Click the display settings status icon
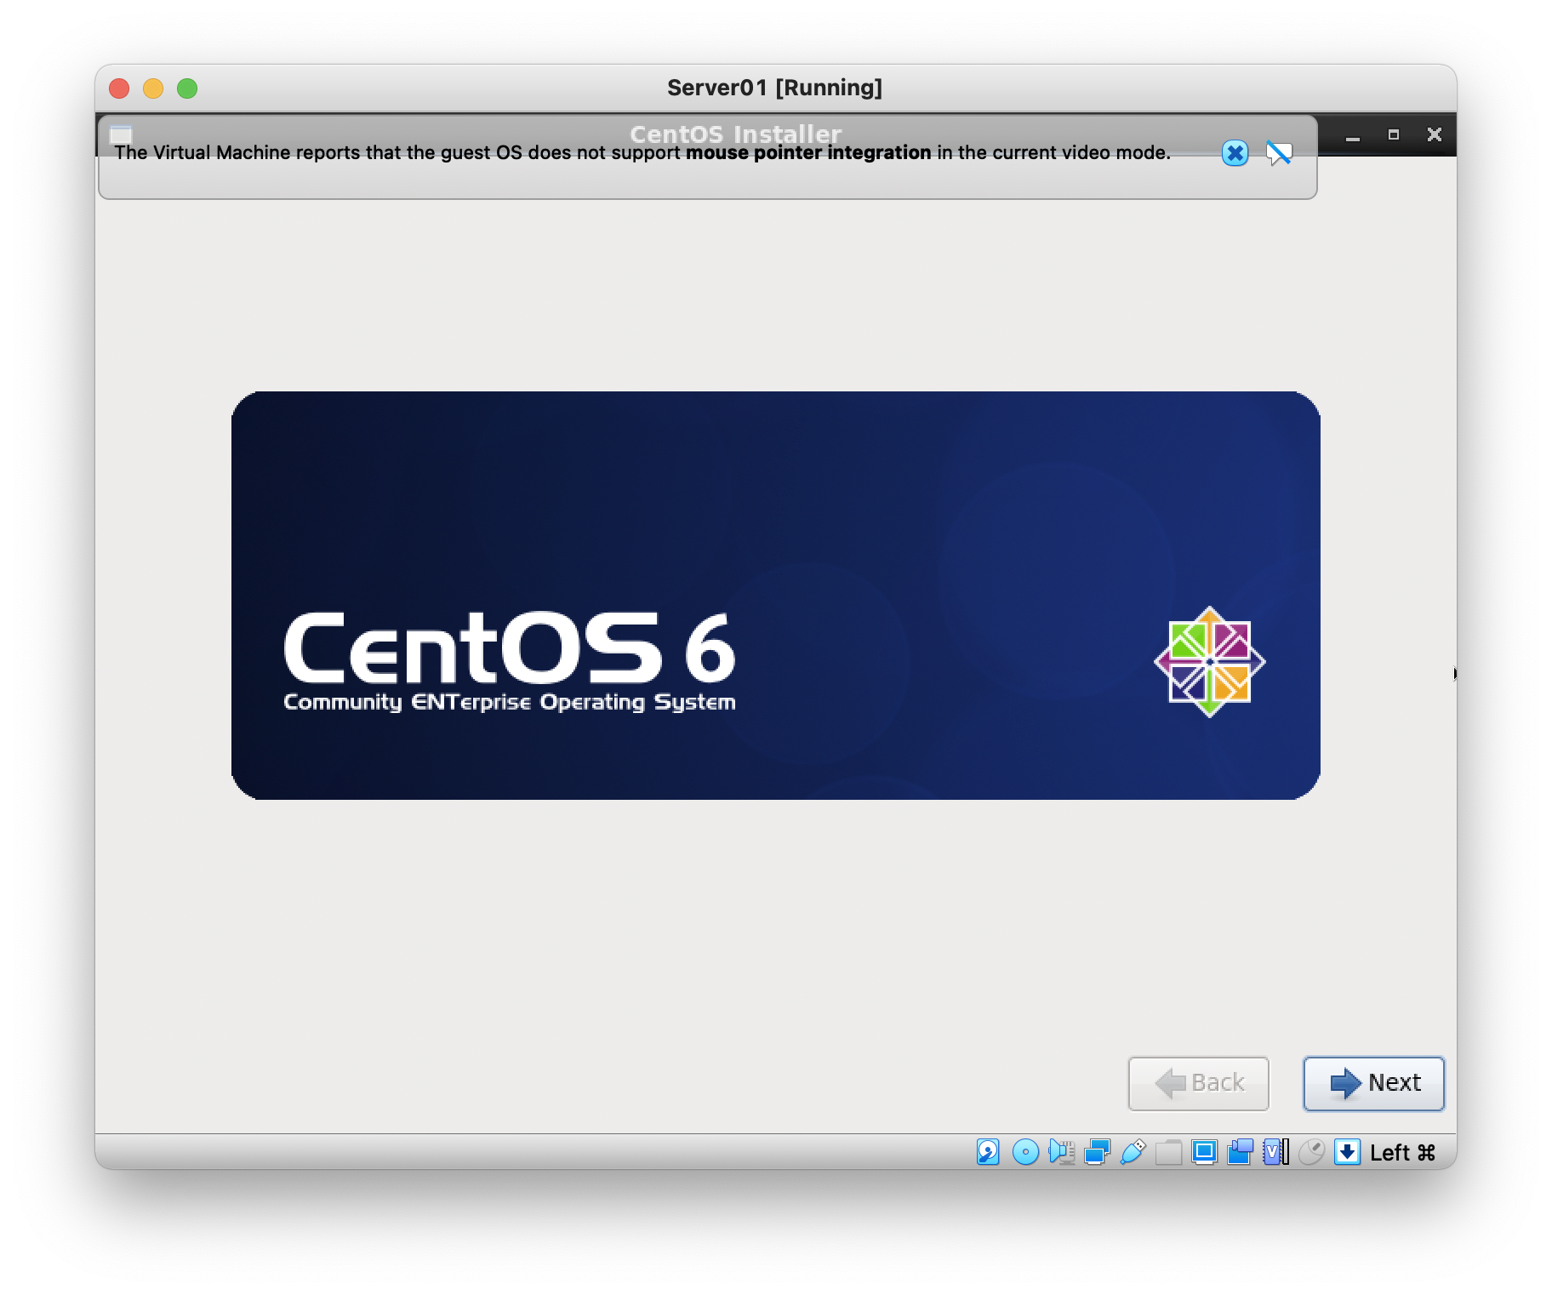This screenshot has width=1552, height=1295. pyautogui.click(x=1204, y=1152)
